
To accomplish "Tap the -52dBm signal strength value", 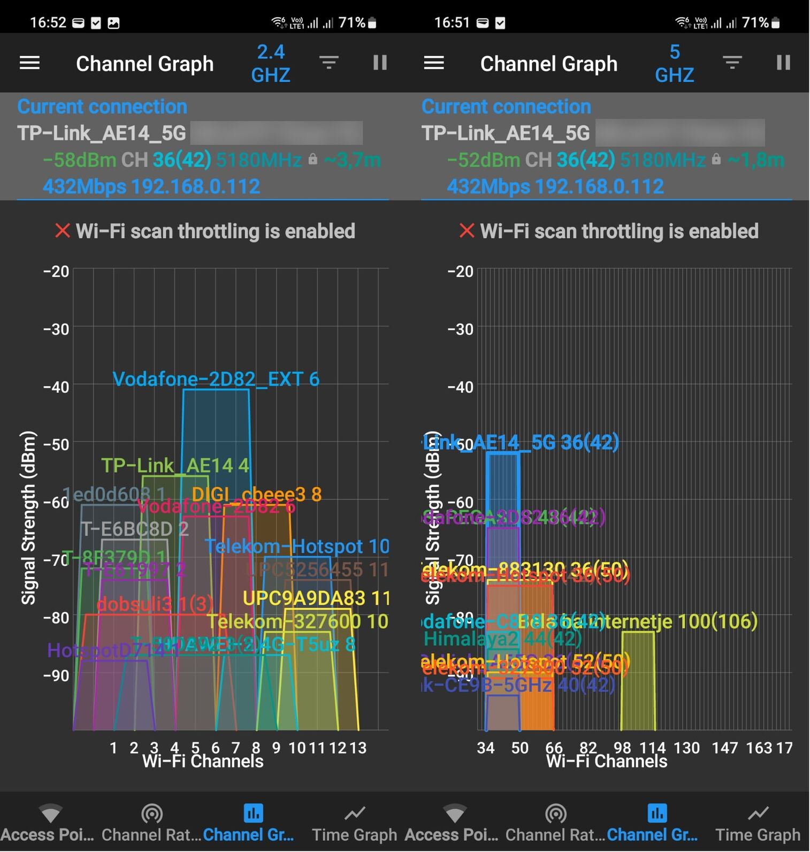I will tap(484, 160).
